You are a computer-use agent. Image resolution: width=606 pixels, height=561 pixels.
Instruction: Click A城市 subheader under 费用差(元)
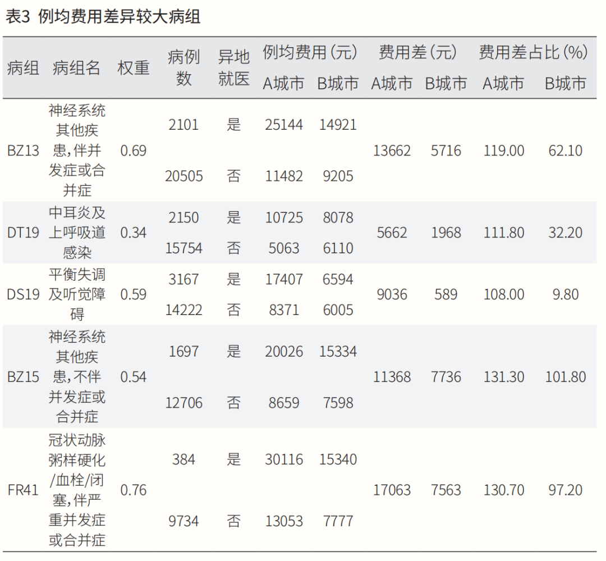pos(392,84)
